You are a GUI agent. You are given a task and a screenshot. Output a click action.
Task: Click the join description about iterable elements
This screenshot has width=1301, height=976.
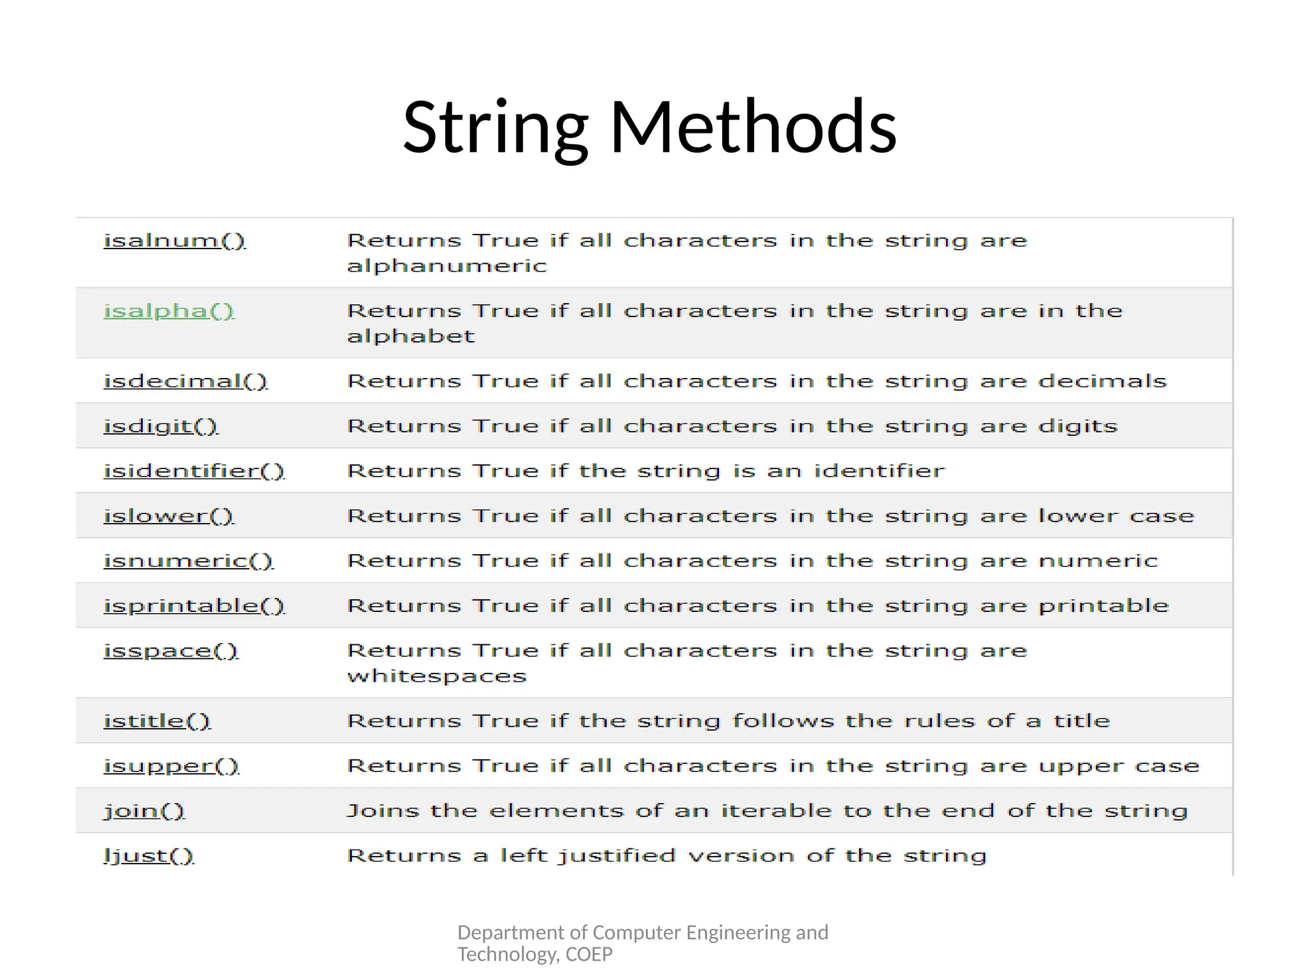pyautogui.click(x=767, y=811)
